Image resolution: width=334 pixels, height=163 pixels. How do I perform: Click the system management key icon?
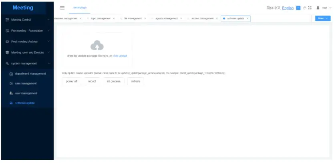7,64
